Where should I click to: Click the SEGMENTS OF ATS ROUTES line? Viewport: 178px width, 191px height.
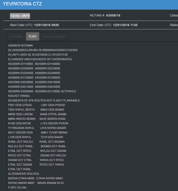point(44,100)
